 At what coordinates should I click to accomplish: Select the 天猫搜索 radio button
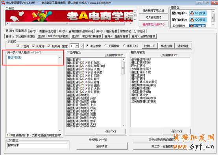click(106, 46)
